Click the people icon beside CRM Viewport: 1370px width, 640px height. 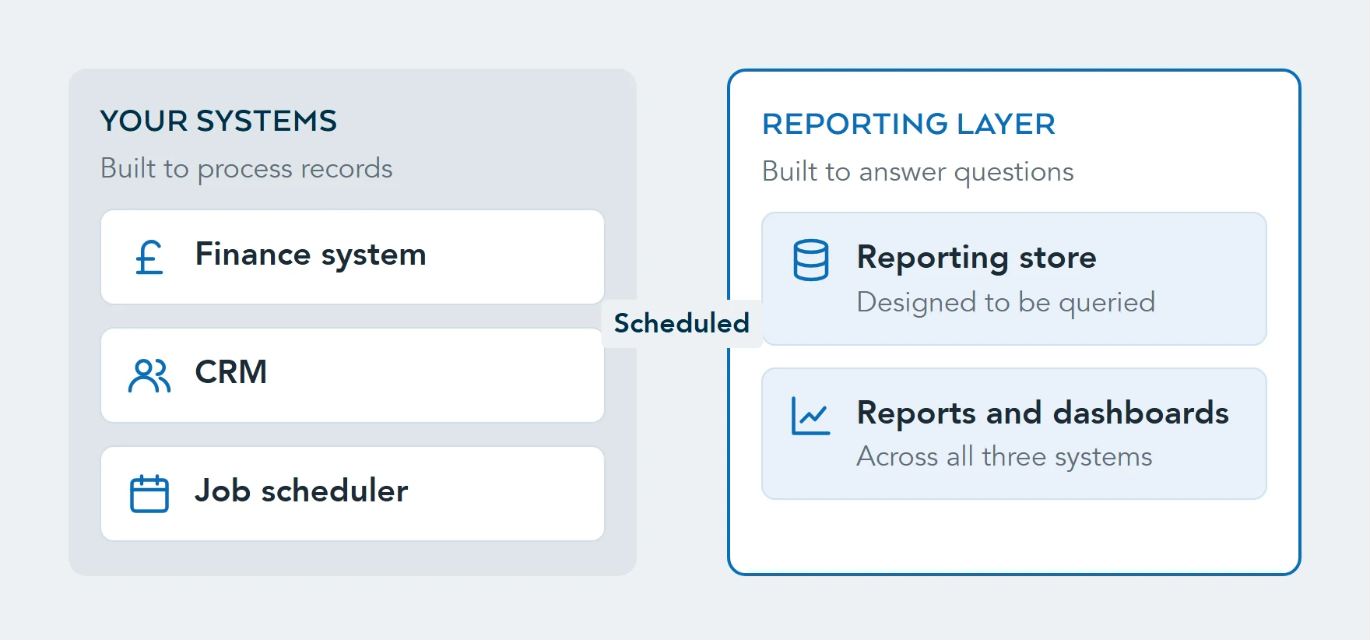149,375
